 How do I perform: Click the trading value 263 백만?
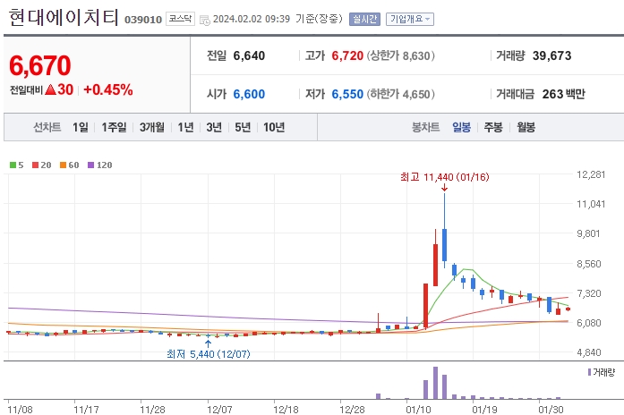(x=563, y=94)
